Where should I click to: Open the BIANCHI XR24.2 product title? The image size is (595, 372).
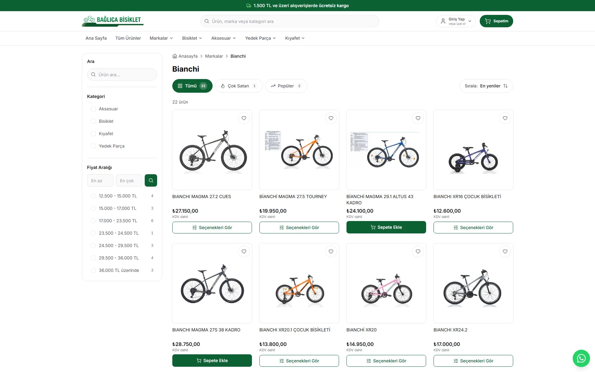(450, 330)
